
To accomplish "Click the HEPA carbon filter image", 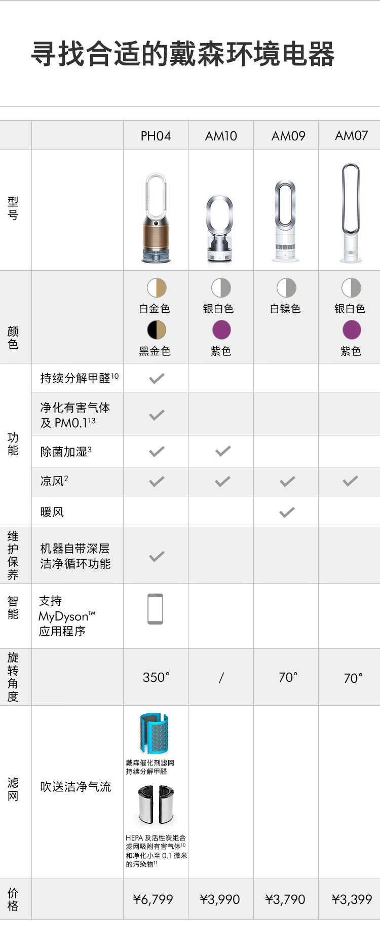I will tap(156, 805).
